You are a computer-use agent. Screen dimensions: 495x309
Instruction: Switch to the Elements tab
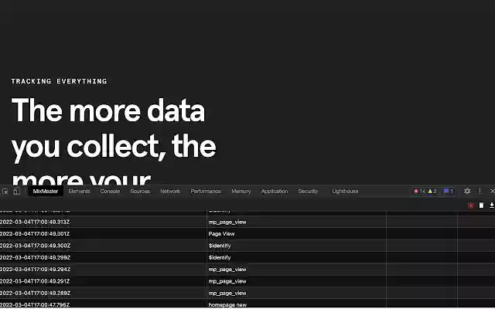click(x=79, y=191)
